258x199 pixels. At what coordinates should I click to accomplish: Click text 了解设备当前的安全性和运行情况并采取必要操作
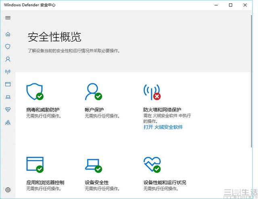pyautogui.click(x=73, y=51)
